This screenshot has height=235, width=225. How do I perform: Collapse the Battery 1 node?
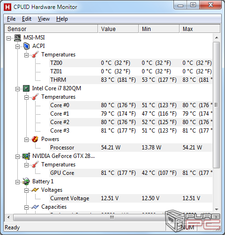[x=18, y=182]
